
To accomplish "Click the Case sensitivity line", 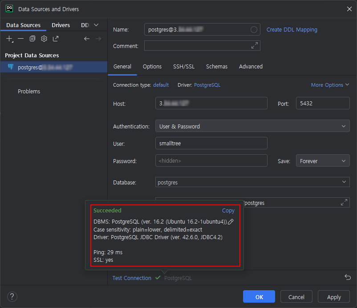I will [148, 230].
